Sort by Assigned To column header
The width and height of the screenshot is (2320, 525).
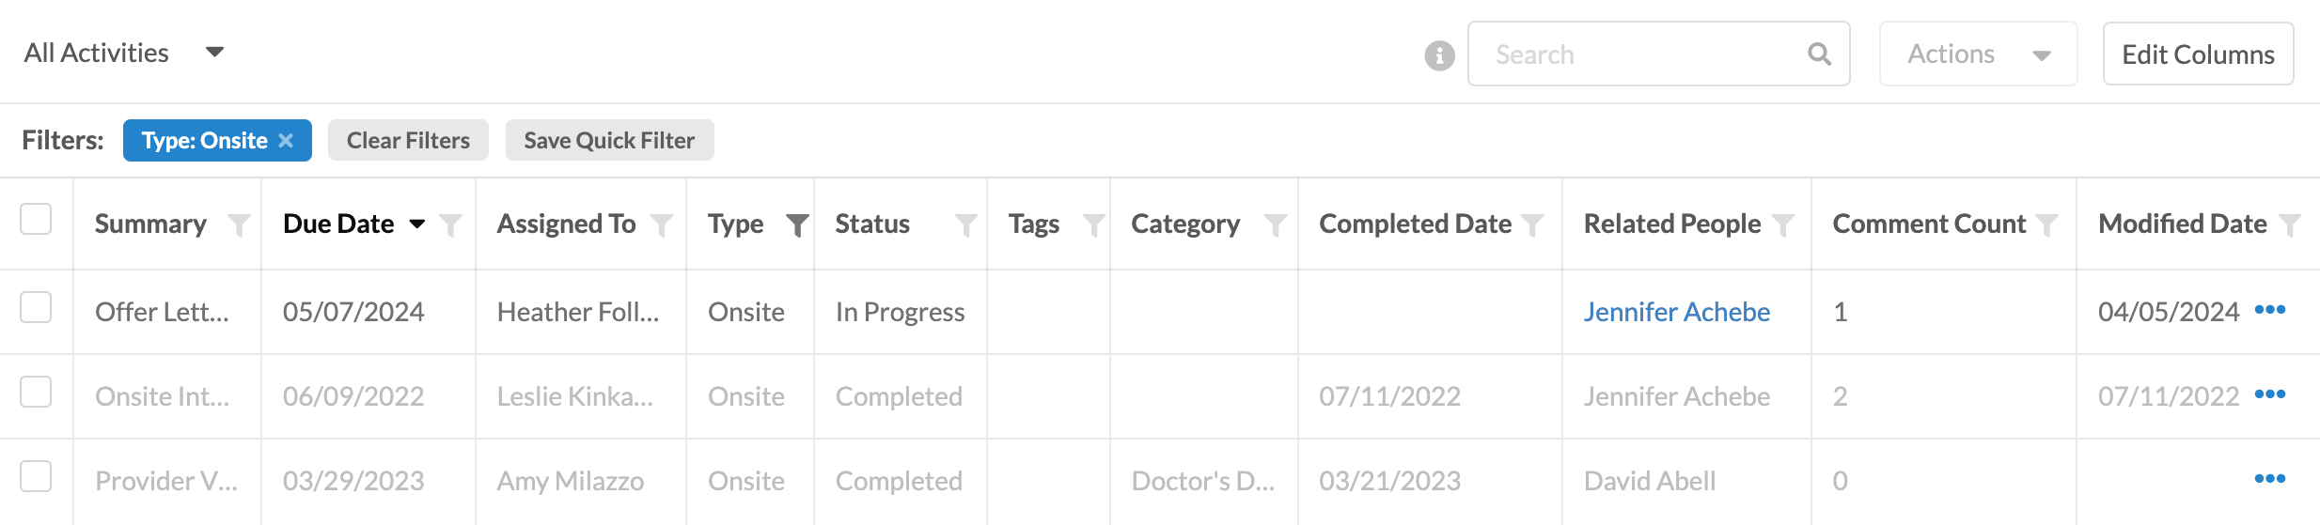566,224
